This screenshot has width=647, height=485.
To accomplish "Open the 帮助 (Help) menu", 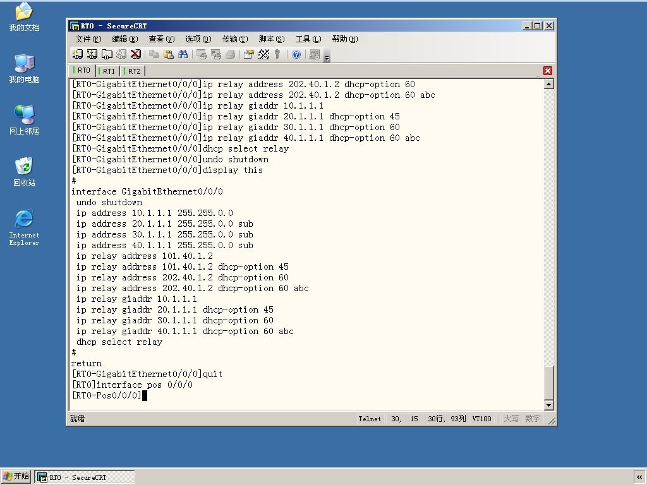I will coord(345,39).
